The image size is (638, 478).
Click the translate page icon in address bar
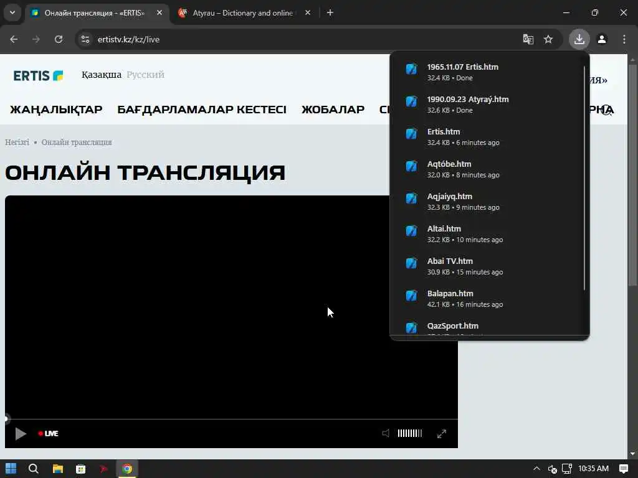528,39
